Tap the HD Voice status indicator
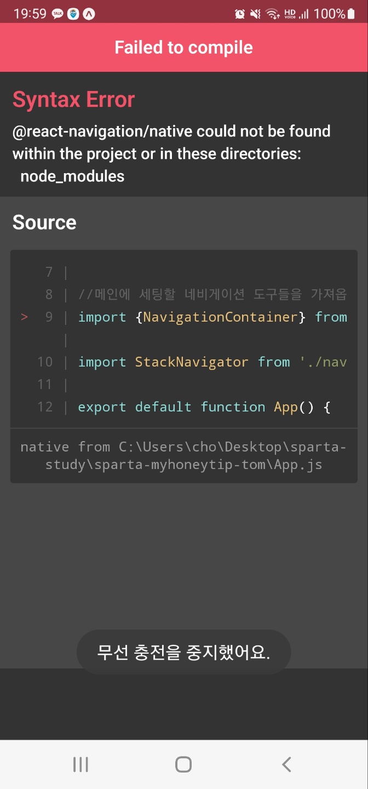This screenshot has width=368, height=789. [290, 14]
